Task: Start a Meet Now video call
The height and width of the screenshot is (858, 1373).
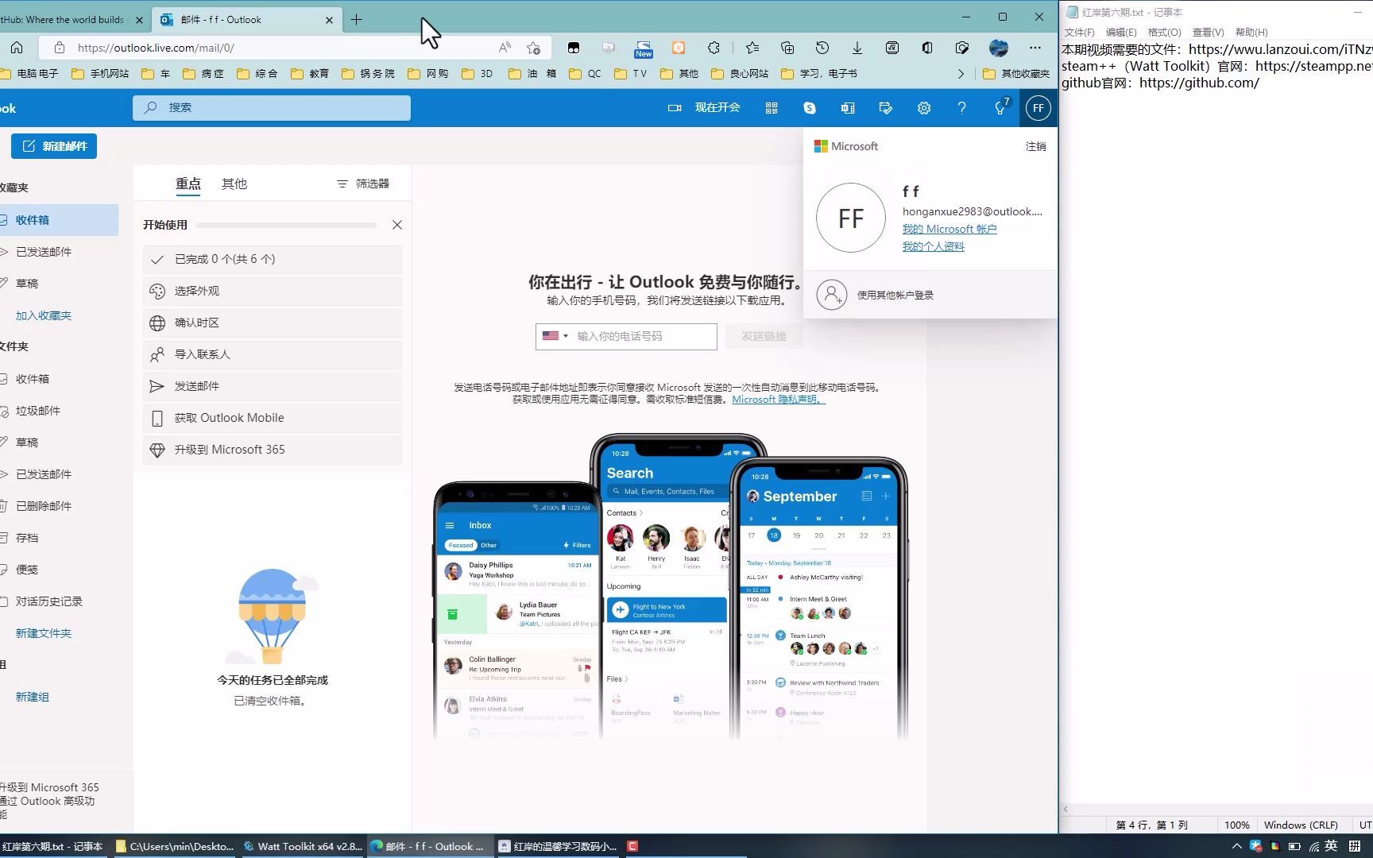Action: click(x=703, y=107)
